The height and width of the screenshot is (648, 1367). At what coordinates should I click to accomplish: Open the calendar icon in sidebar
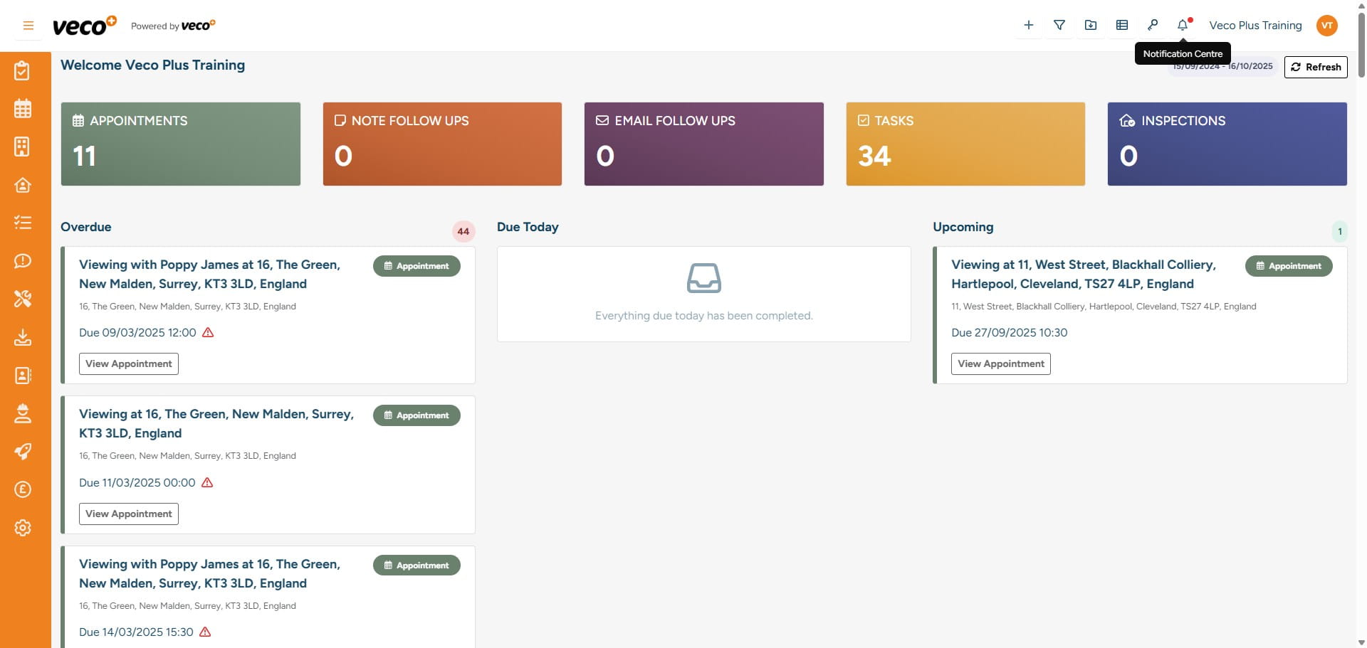point(23,109)
